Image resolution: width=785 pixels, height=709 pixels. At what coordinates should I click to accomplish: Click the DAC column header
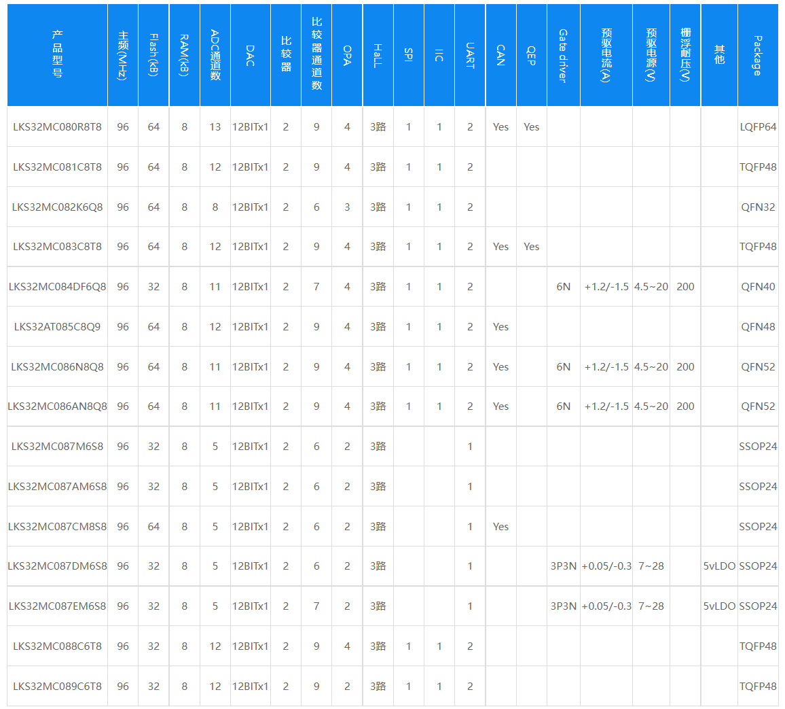[x=251, y=55]
